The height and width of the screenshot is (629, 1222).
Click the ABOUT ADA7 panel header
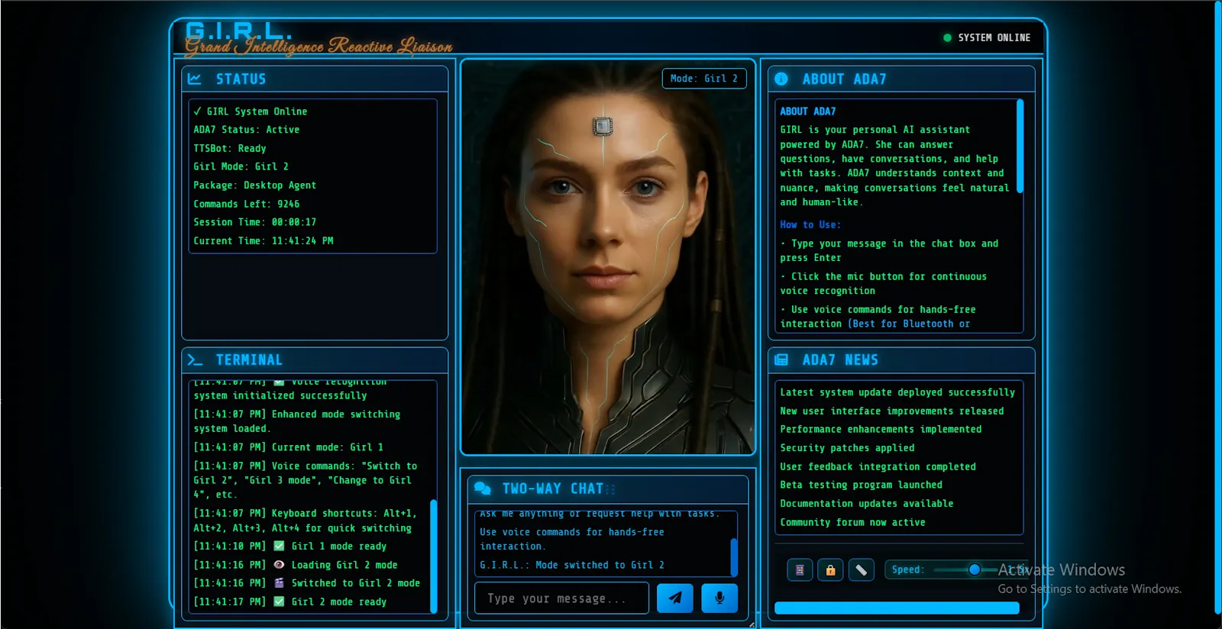[x=901, y=79]
